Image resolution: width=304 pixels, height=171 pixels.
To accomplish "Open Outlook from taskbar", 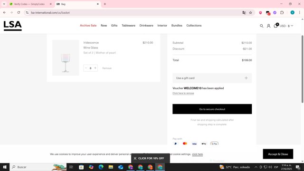I will coord(121,167).
